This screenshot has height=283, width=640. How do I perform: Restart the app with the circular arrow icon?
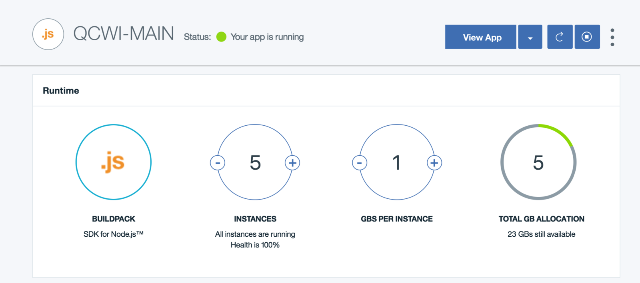tap(560, 37)
